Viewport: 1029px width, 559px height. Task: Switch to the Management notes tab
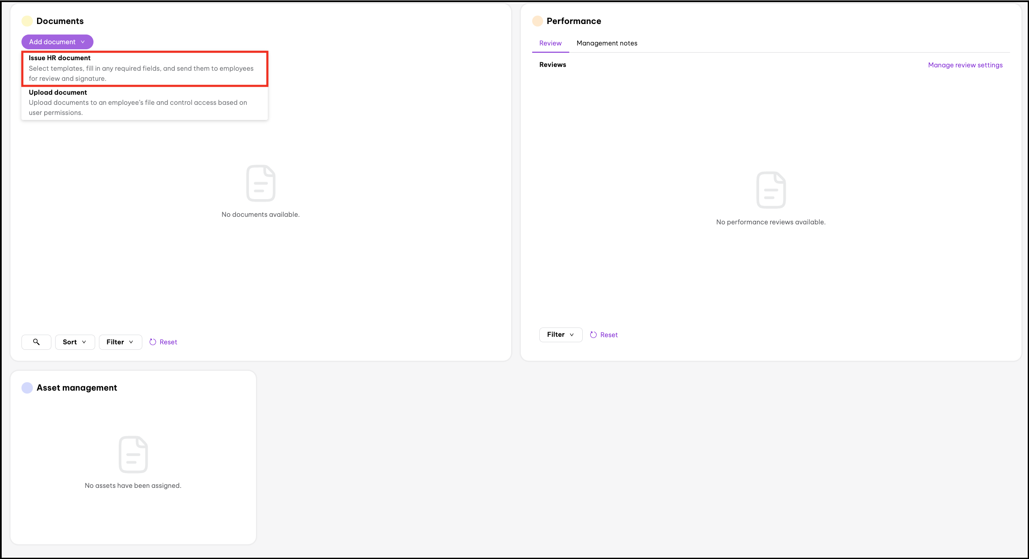click(x=607, y=43)
